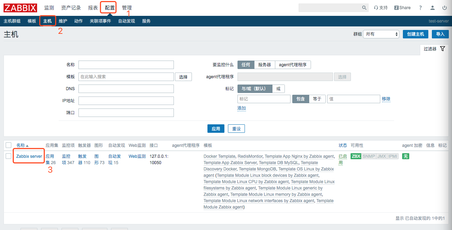Open the user profile icon
The width and height of the screenshot is (452, 230).
432,8
